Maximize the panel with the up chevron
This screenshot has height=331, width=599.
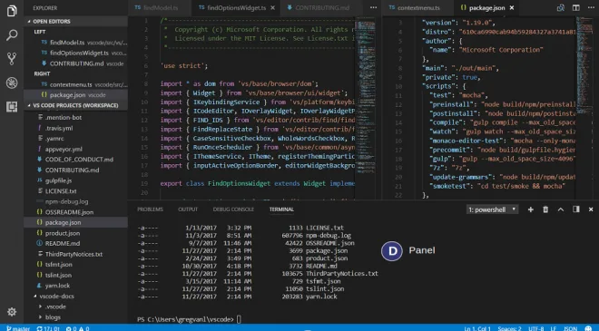[x=560, y=209]
